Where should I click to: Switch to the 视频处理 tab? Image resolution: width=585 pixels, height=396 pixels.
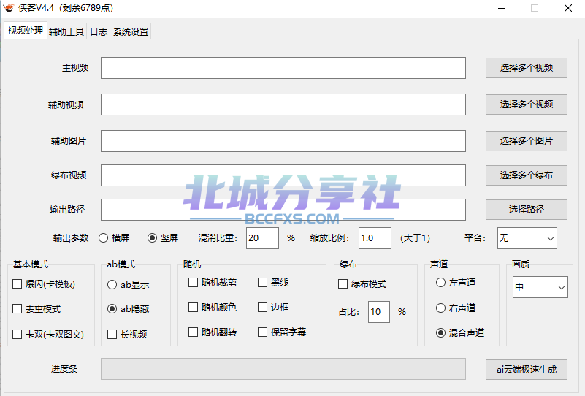pyautogui.click(x=26, y=30)
